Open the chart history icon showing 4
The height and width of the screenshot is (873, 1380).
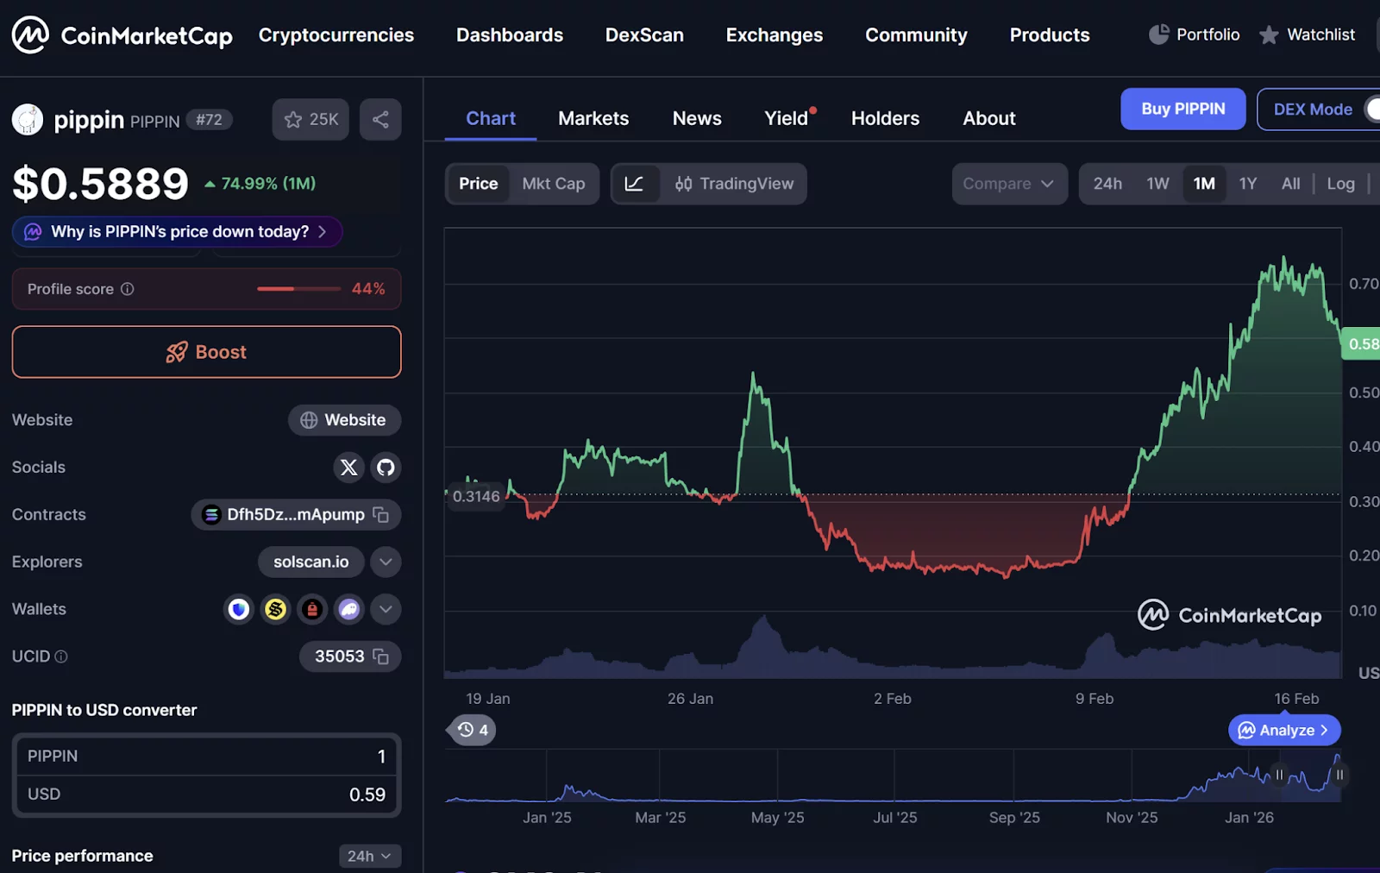(x=471, y=729)
